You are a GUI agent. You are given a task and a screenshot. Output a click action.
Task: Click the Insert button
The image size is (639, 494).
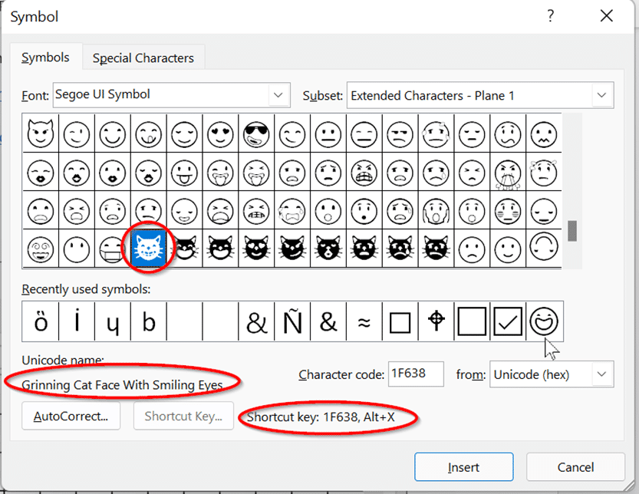click(x=463, y=466)
